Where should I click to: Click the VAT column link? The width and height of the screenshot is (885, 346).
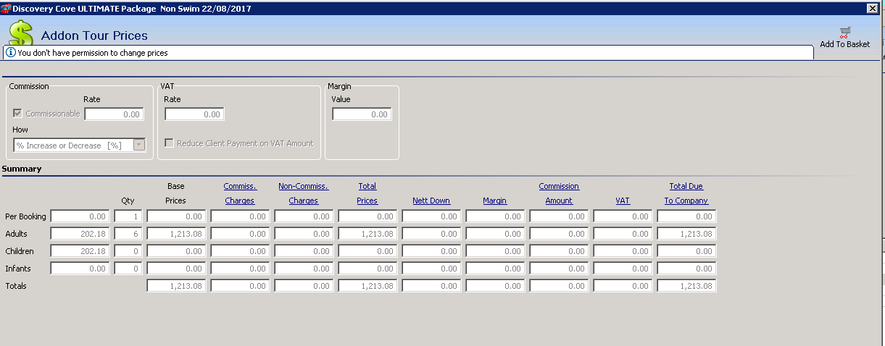point(623,201)
